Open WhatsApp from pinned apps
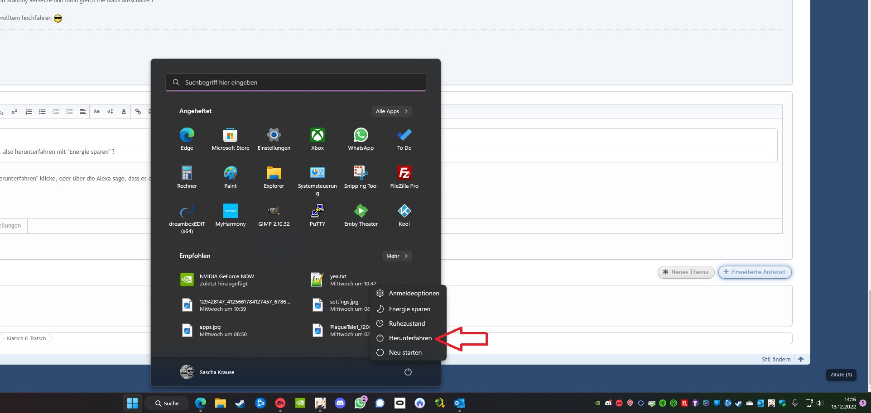 [x=361, y=139]
